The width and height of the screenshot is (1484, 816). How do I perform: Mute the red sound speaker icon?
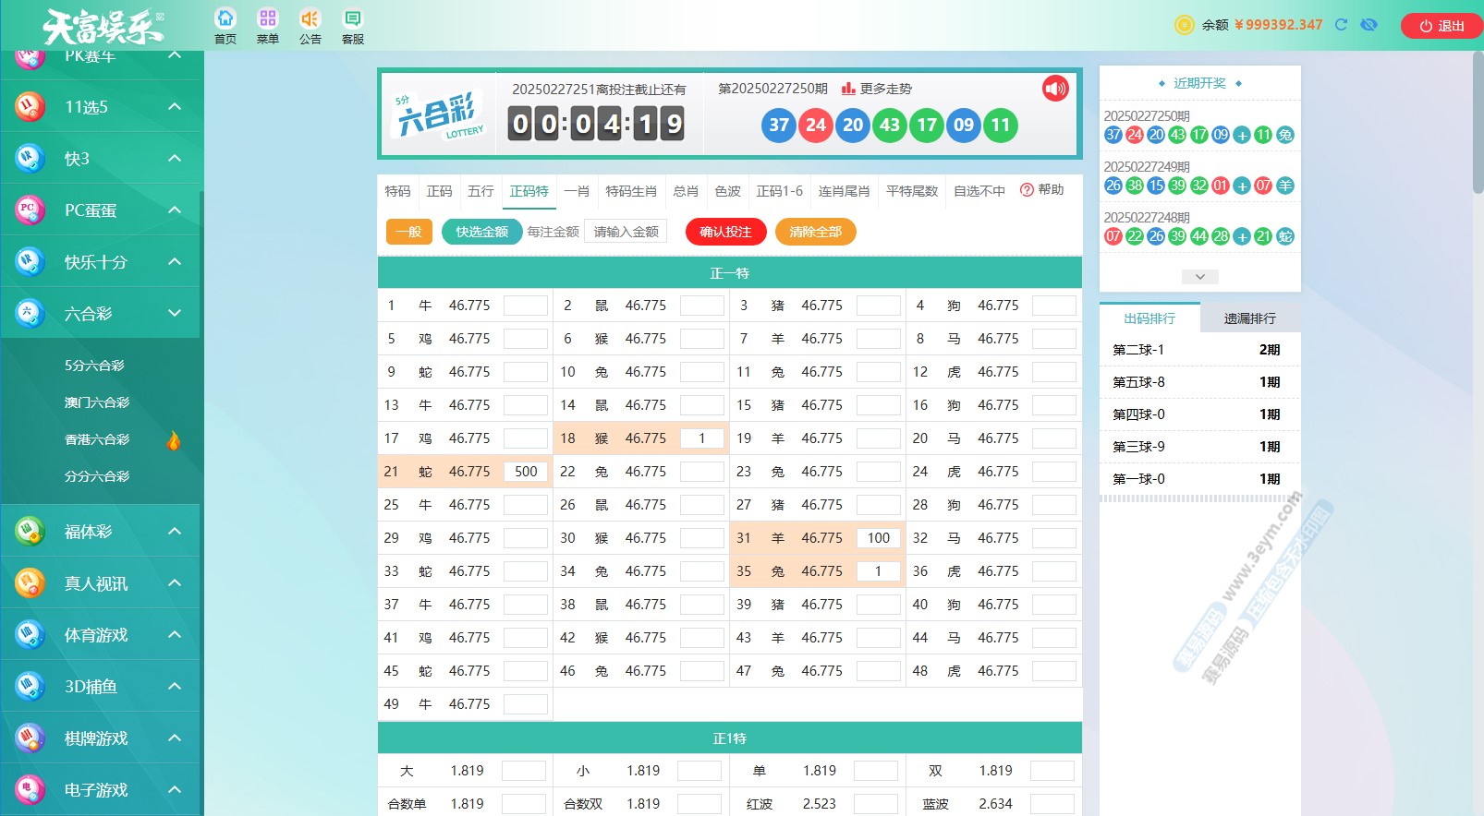tap(1055, 89)
